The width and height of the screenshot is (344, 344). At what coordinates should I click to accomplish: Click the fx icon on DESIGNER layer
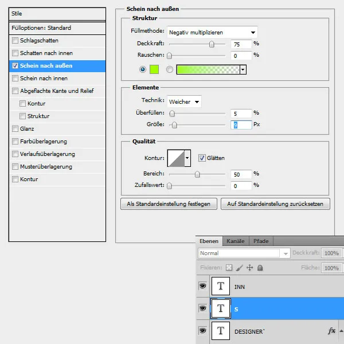pos(331,331)
